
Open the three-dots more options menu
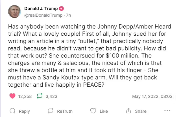click(167, 111)
